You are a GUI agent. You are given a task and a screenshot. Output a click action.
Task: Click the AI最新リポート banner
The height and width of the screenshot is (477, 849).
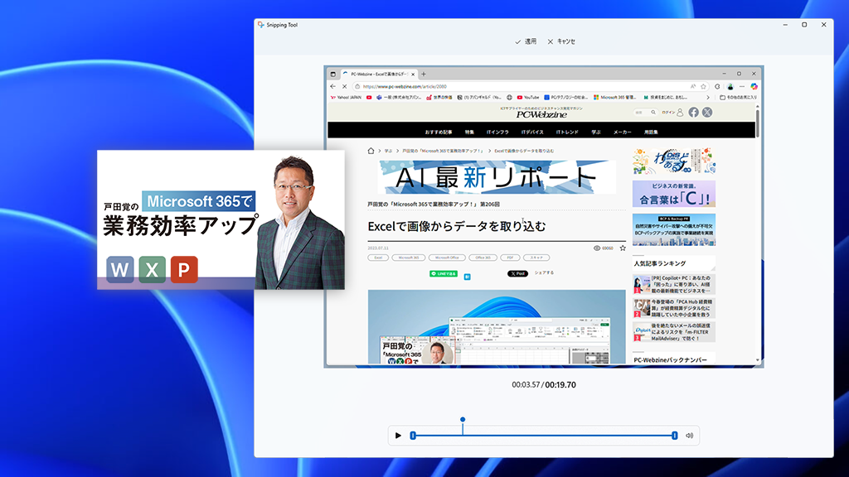[497, 177]
